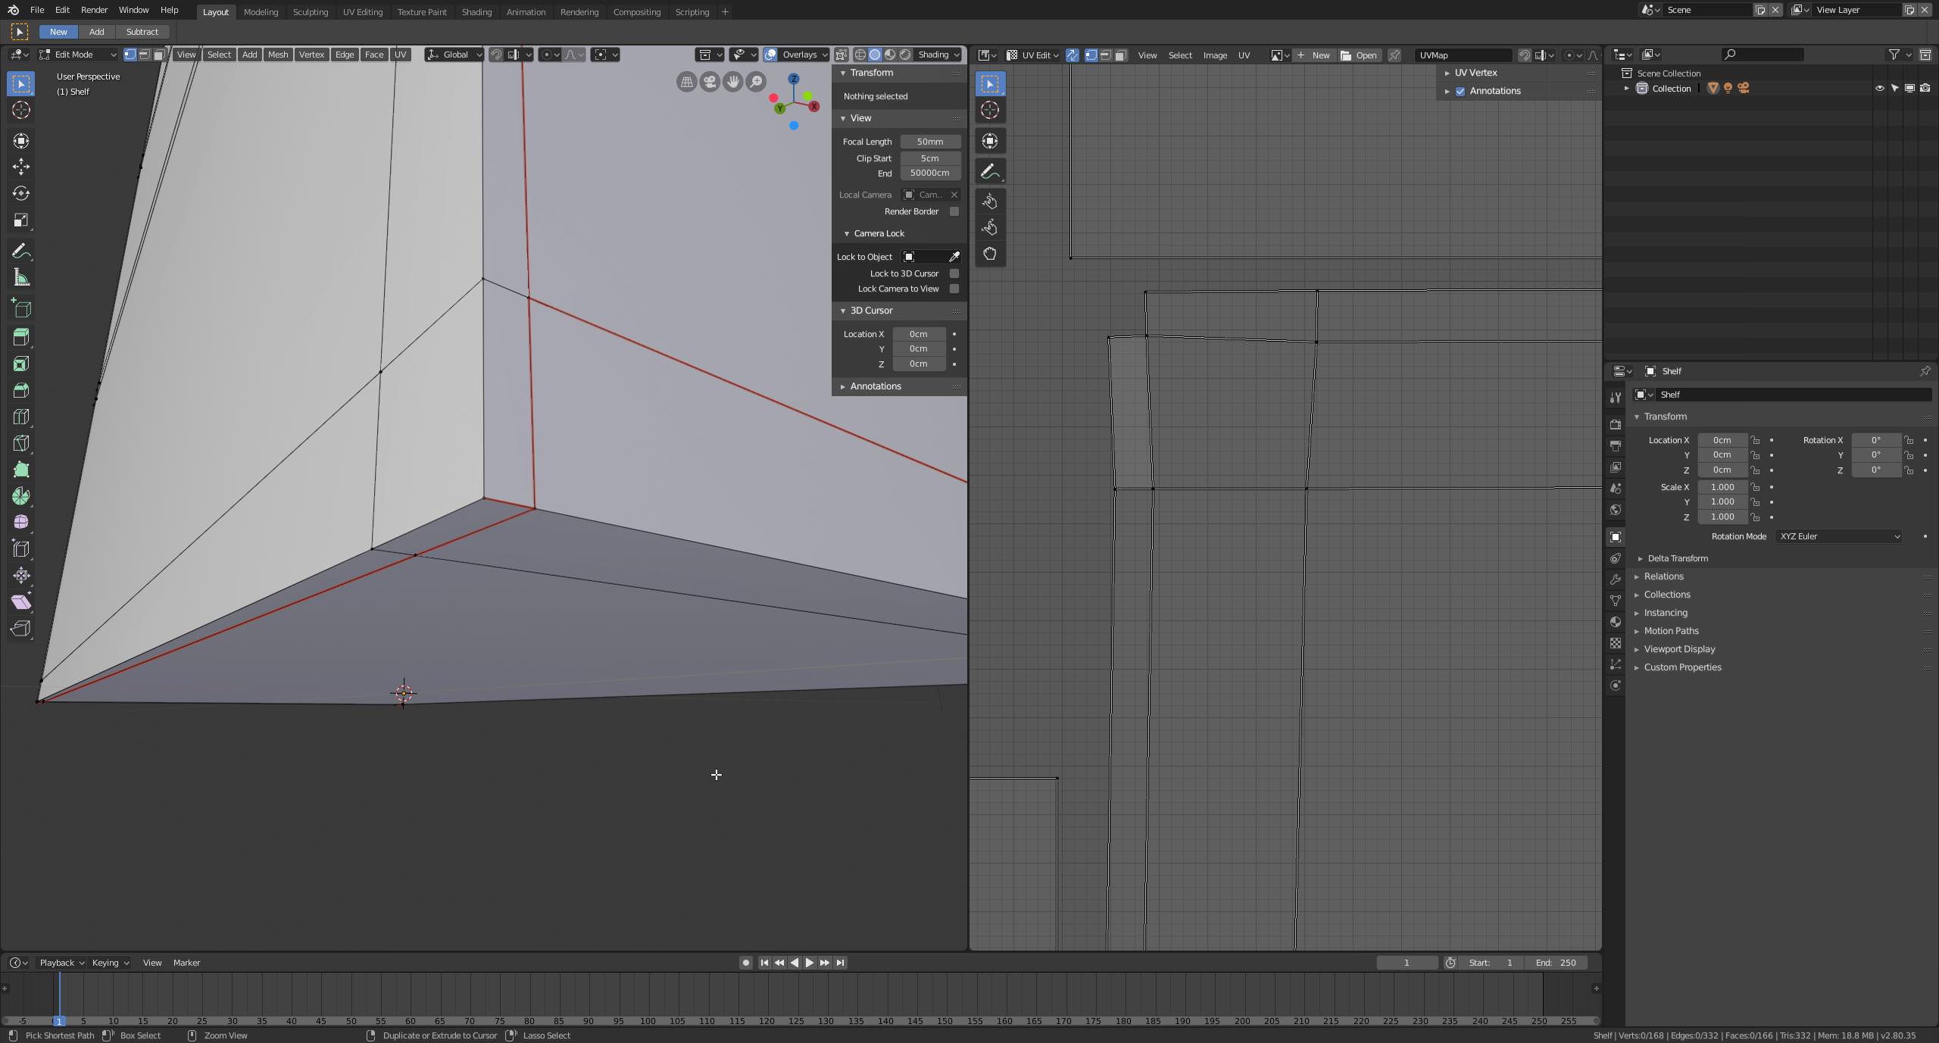This screenshot has width=1939, height=1043.
Task: Select the Rip Region tool
Action: point(21,629)
